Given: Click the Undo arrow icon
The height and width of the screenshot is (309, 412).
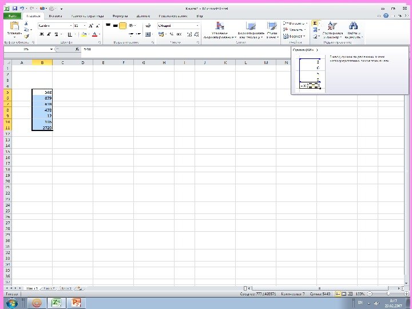Looking at the screenshot, I should pos(22,9).
